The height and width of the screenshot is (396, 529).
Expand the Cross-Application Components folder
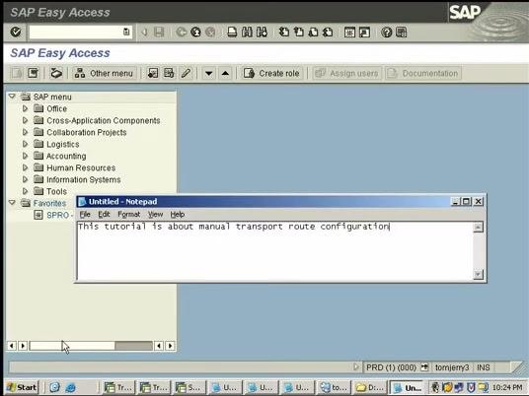pos(25,120)
